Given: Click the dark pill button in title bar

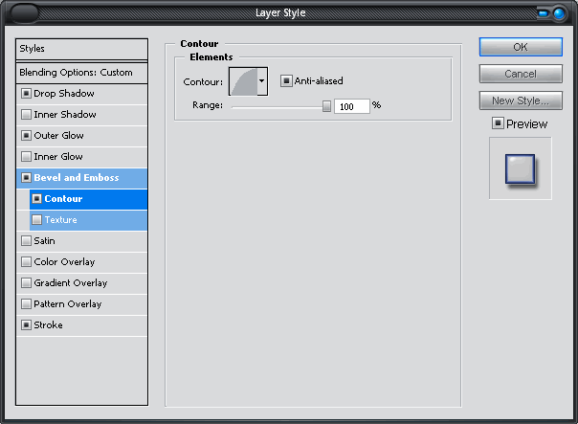Looking at the screenshot, I should (21, 13).
